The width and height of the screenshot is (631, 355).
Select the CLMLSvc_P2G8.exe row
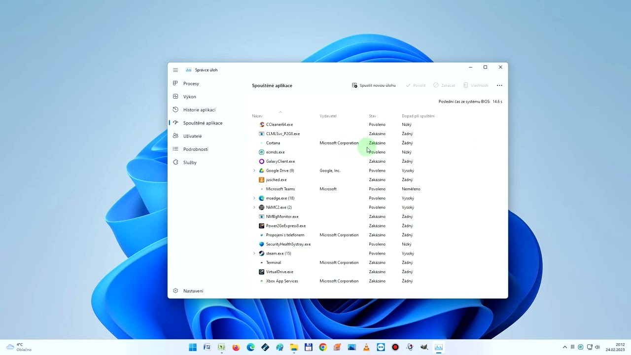377,134
